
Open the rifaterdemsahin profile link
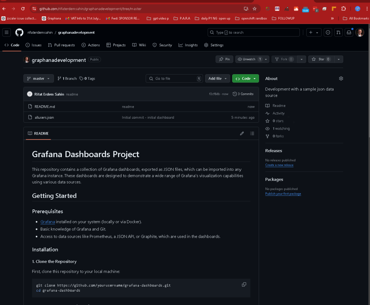click(40, 32)
